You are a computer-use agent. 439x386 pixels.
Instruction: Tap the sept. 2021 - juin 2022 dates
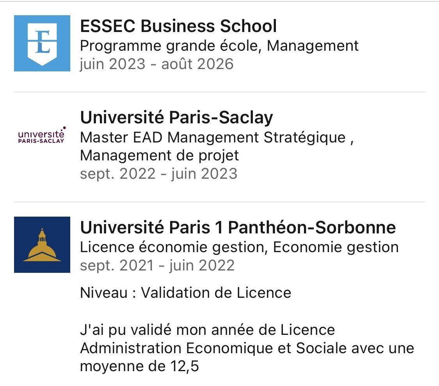(157, 265)
